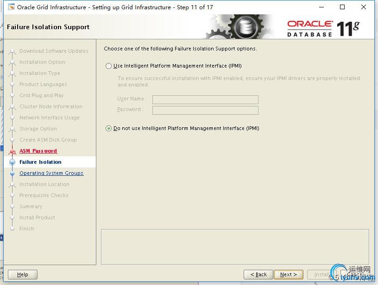The image size is (378, 285).
Task: Close the Oracle Grid Infrastructure installer window
Action: (x=364, y=7)
